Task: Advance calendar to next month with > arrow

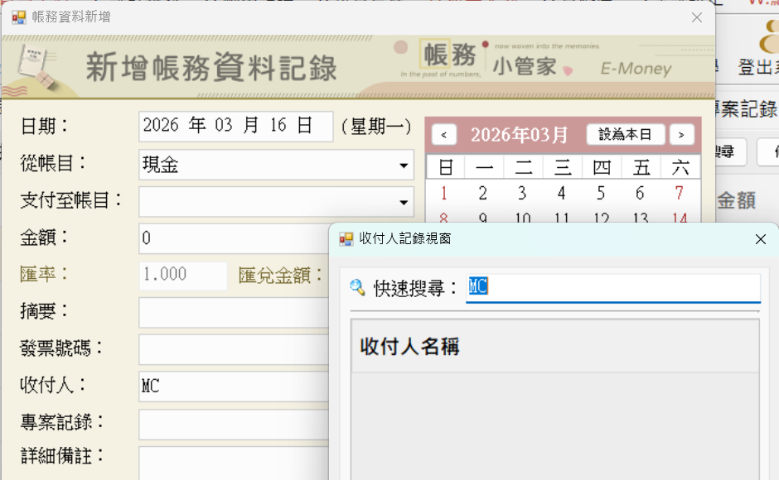Action: [x=681, y=134]
